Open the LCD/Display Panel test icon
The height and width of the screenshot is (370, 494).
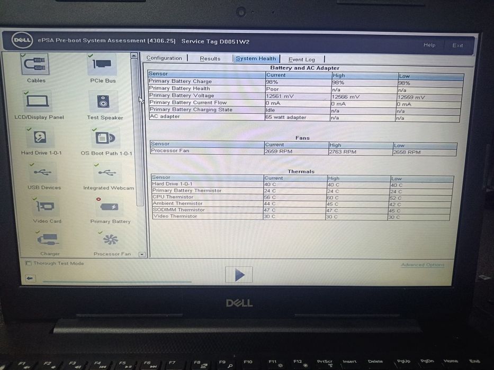click(x=37, y=101)
